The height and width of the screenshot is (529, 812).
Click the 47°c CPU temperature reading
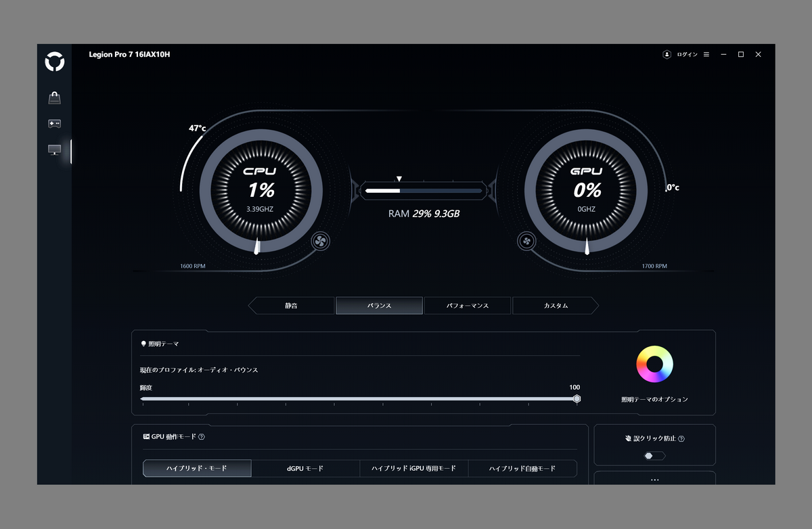click(x=198, y=128)
